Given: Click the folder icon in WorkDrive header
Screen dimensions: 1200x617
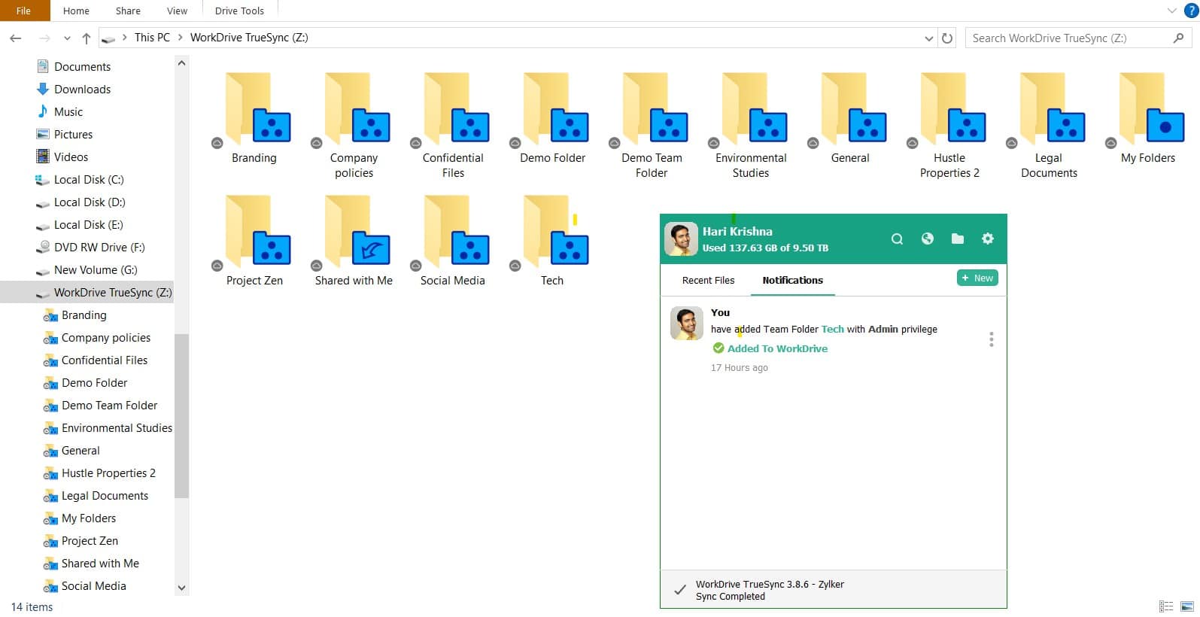Looking at the screenshot, I should coord(957,239).
